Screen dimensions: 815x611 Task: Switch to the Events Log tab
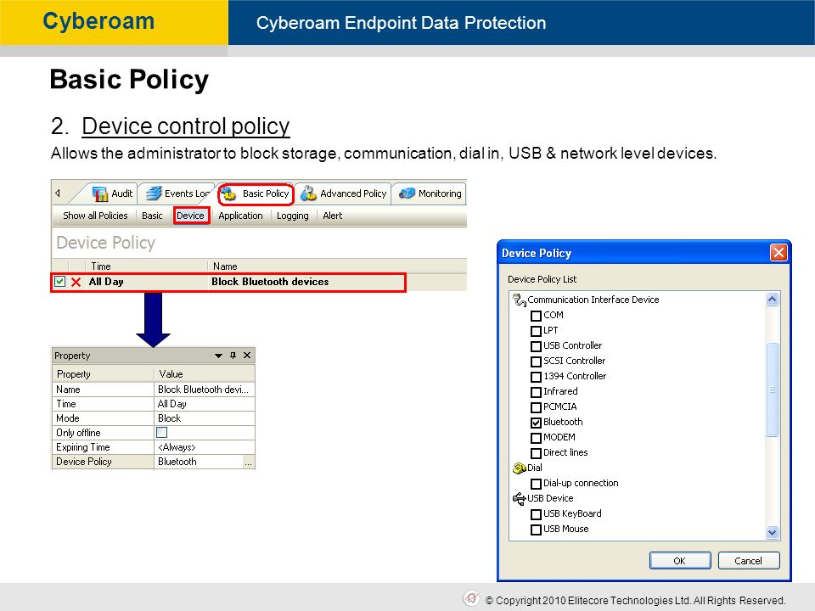tap(179, 193)
